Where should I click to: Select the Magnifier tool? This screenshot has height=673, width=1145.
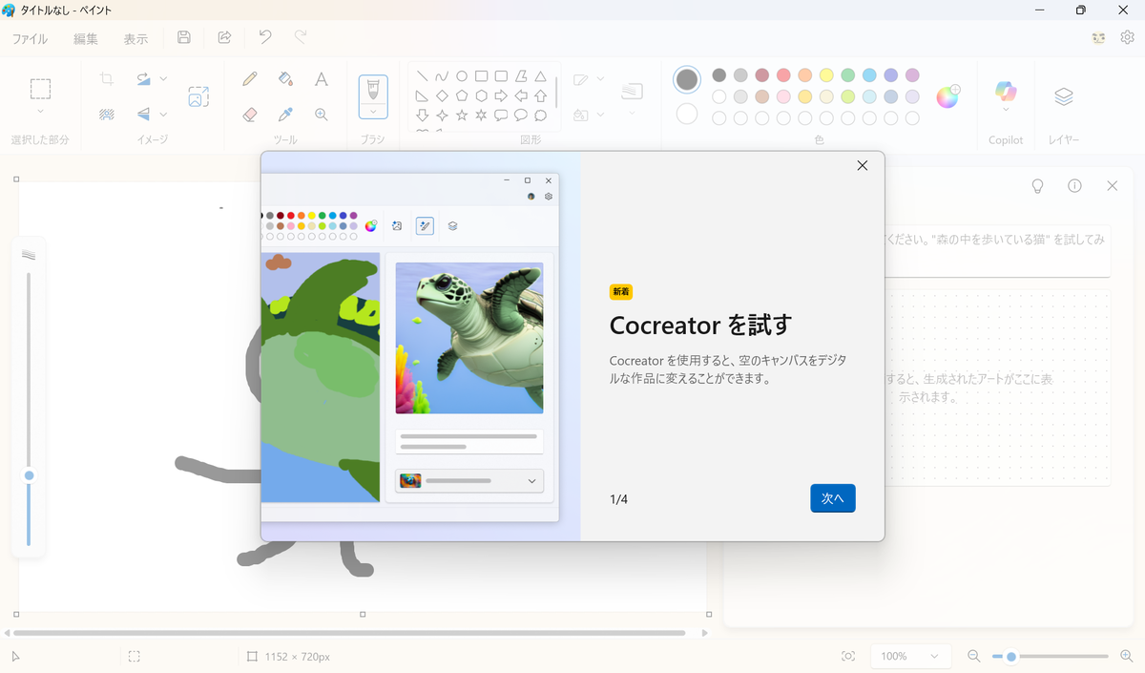322,114
